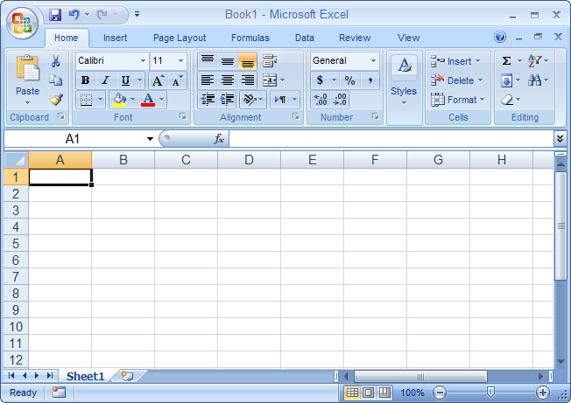Screen dimensions: 571x403
Task: Click Format in the Cells group
Action: [458, 100]
